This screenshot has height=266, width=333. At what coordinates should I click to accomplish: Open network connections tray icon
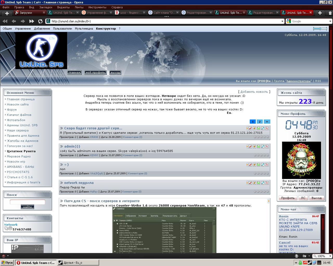point(314,263)
